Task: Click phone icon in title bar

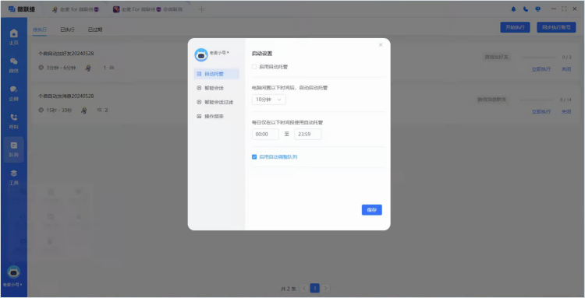Action: [526, 9]
